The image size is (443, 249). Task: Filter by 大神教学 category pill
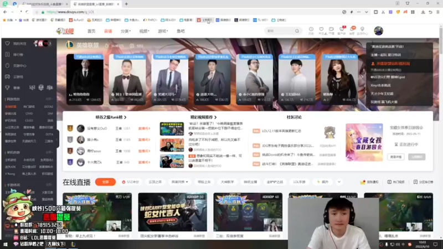click(227, 182)
